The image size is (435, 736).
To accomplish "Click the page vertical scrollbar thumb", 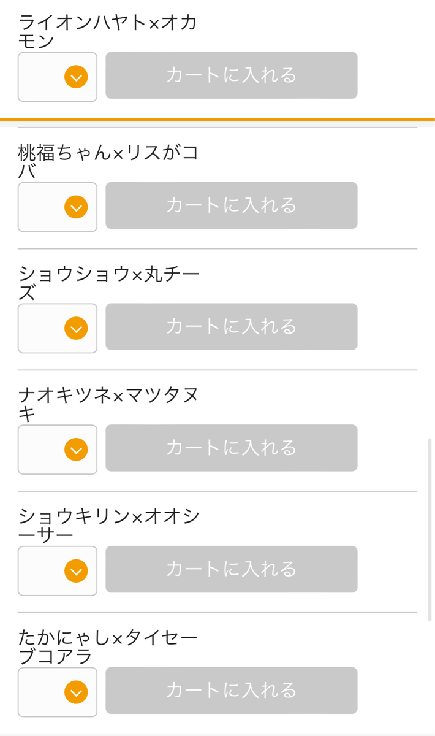I will click(429, 529).
